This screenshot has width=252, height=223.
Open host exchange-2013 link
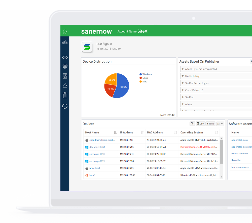97,154
